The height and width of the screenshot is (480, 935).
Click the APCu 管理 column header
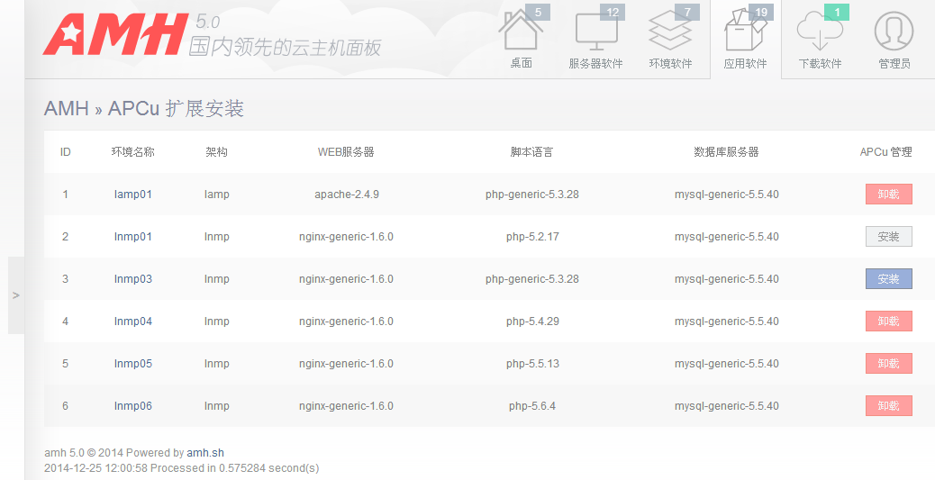pos(885,152)
